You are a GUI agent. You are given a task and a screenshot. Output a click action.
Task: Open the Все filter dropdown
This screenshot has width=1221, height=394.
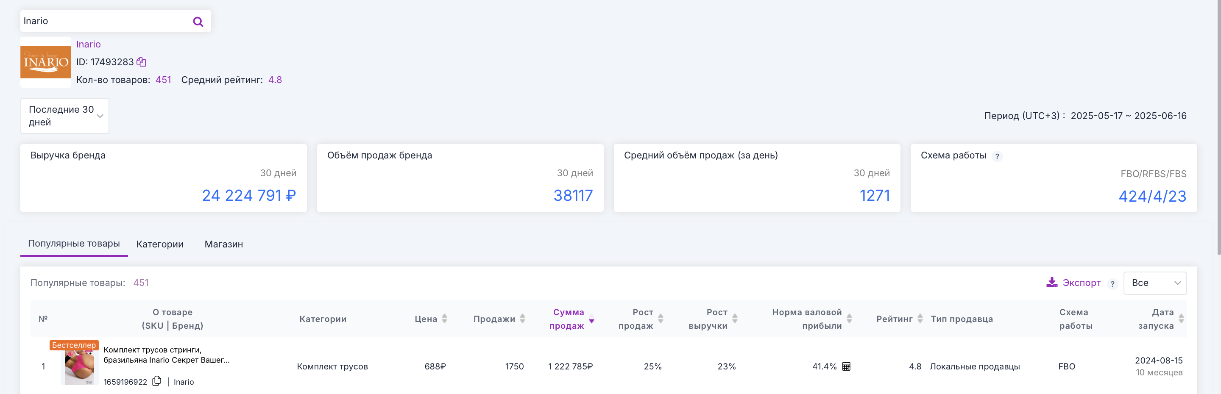tap(1155, 283)
